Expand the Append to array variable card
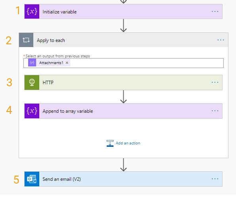Viewport: 236px width, 197px height. (123, 111)
